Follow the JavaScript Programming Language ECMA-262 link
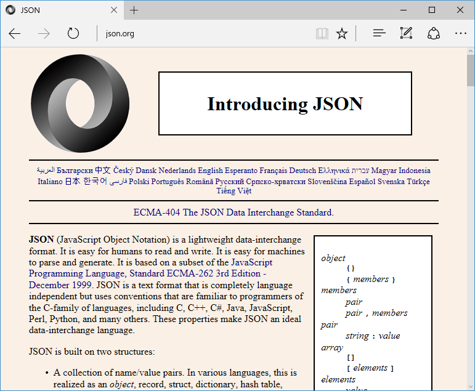This screenshot has height=391, width=475. (148, 273)
